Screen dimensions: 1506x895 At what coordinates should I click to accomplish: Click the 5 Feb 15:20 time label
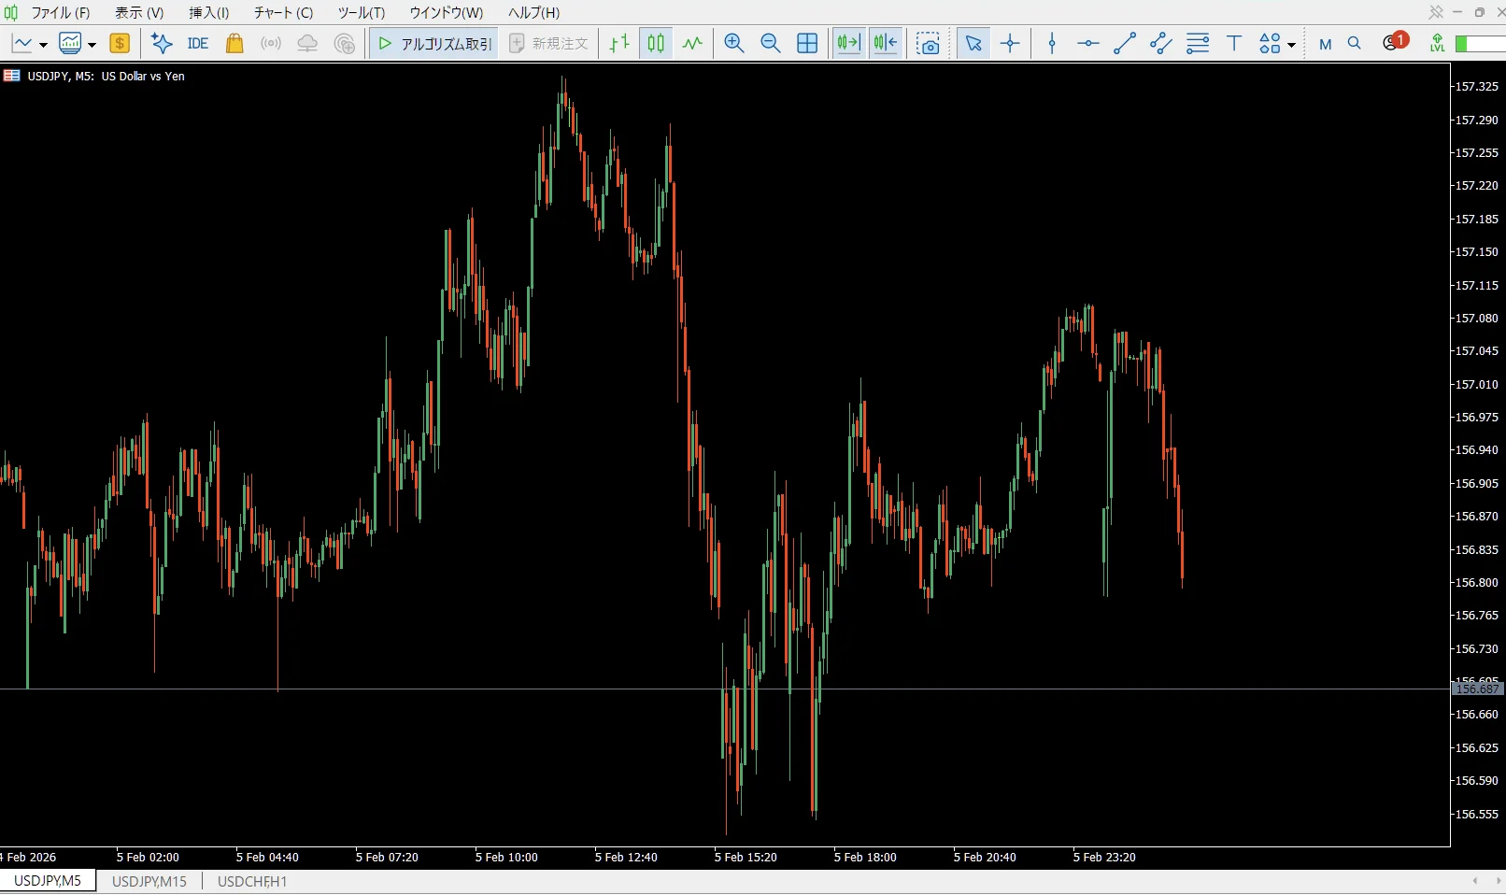pyautogui.click(x=746, y=857)
